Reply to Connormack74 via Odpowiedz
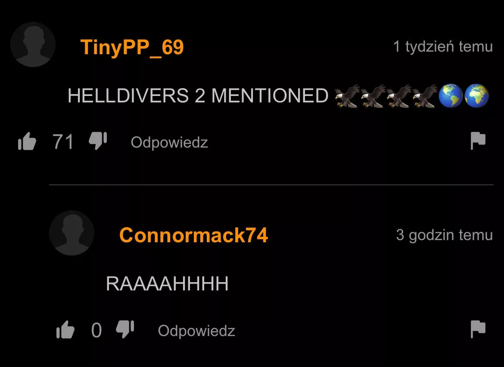 tap(196, 331)
